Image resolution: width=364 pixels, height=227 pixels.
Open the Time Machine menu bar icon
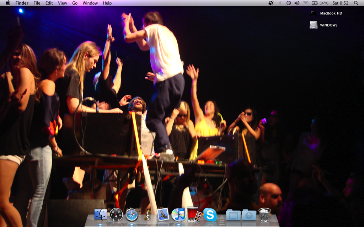(x=289, y=3)
